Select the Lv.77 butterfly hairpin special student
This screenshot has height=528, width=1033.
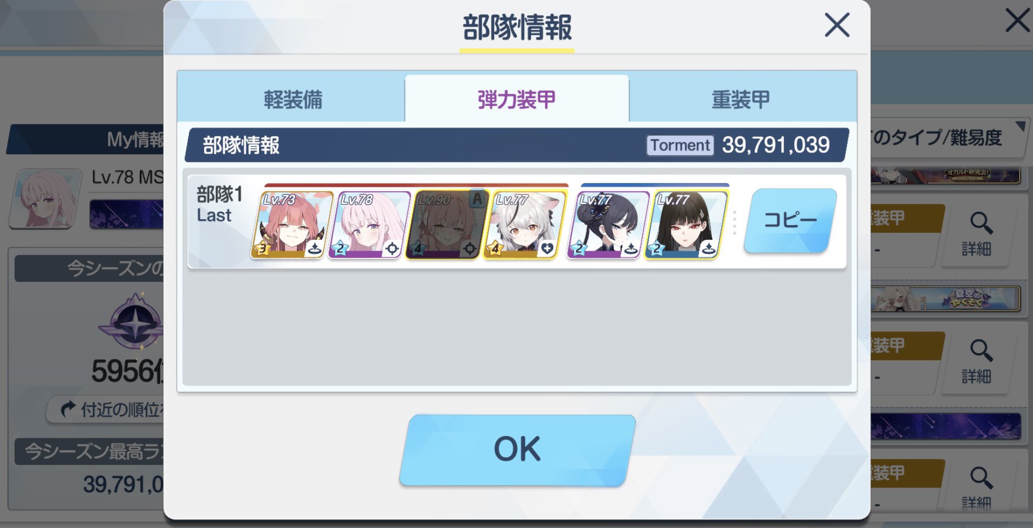[608, 225]
